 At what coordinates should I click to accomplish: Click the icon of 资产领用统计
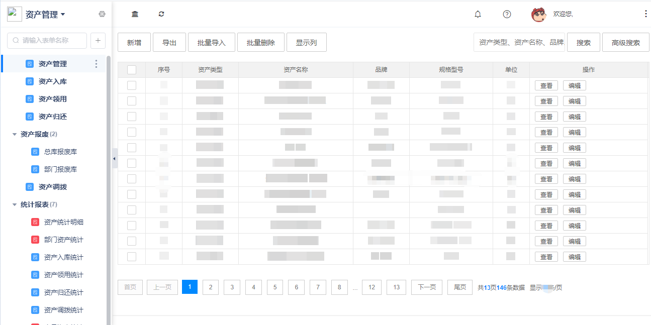coord(35,275)
